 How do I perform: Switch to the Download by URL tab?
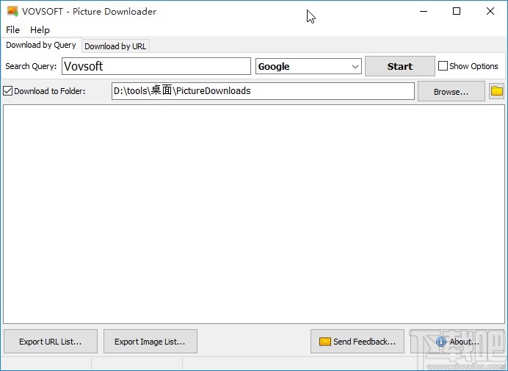click(115, 46)
